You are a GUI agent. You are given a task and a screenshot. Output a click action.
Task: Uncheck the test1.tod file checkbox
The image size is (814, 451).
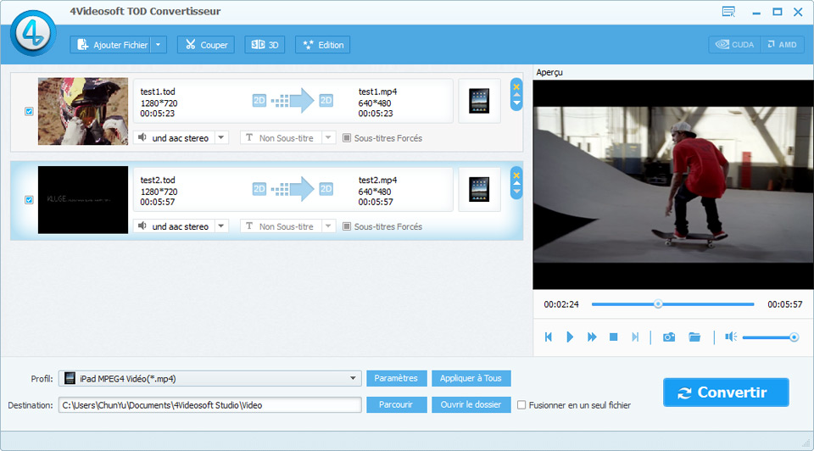coord(29,111)
